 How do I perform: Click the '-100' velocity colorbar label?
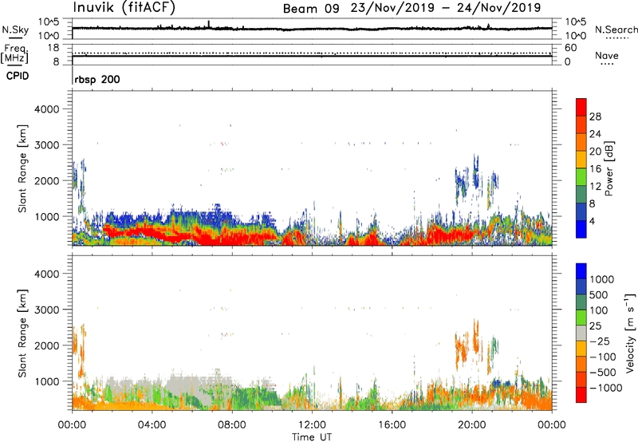click(602, 357)
